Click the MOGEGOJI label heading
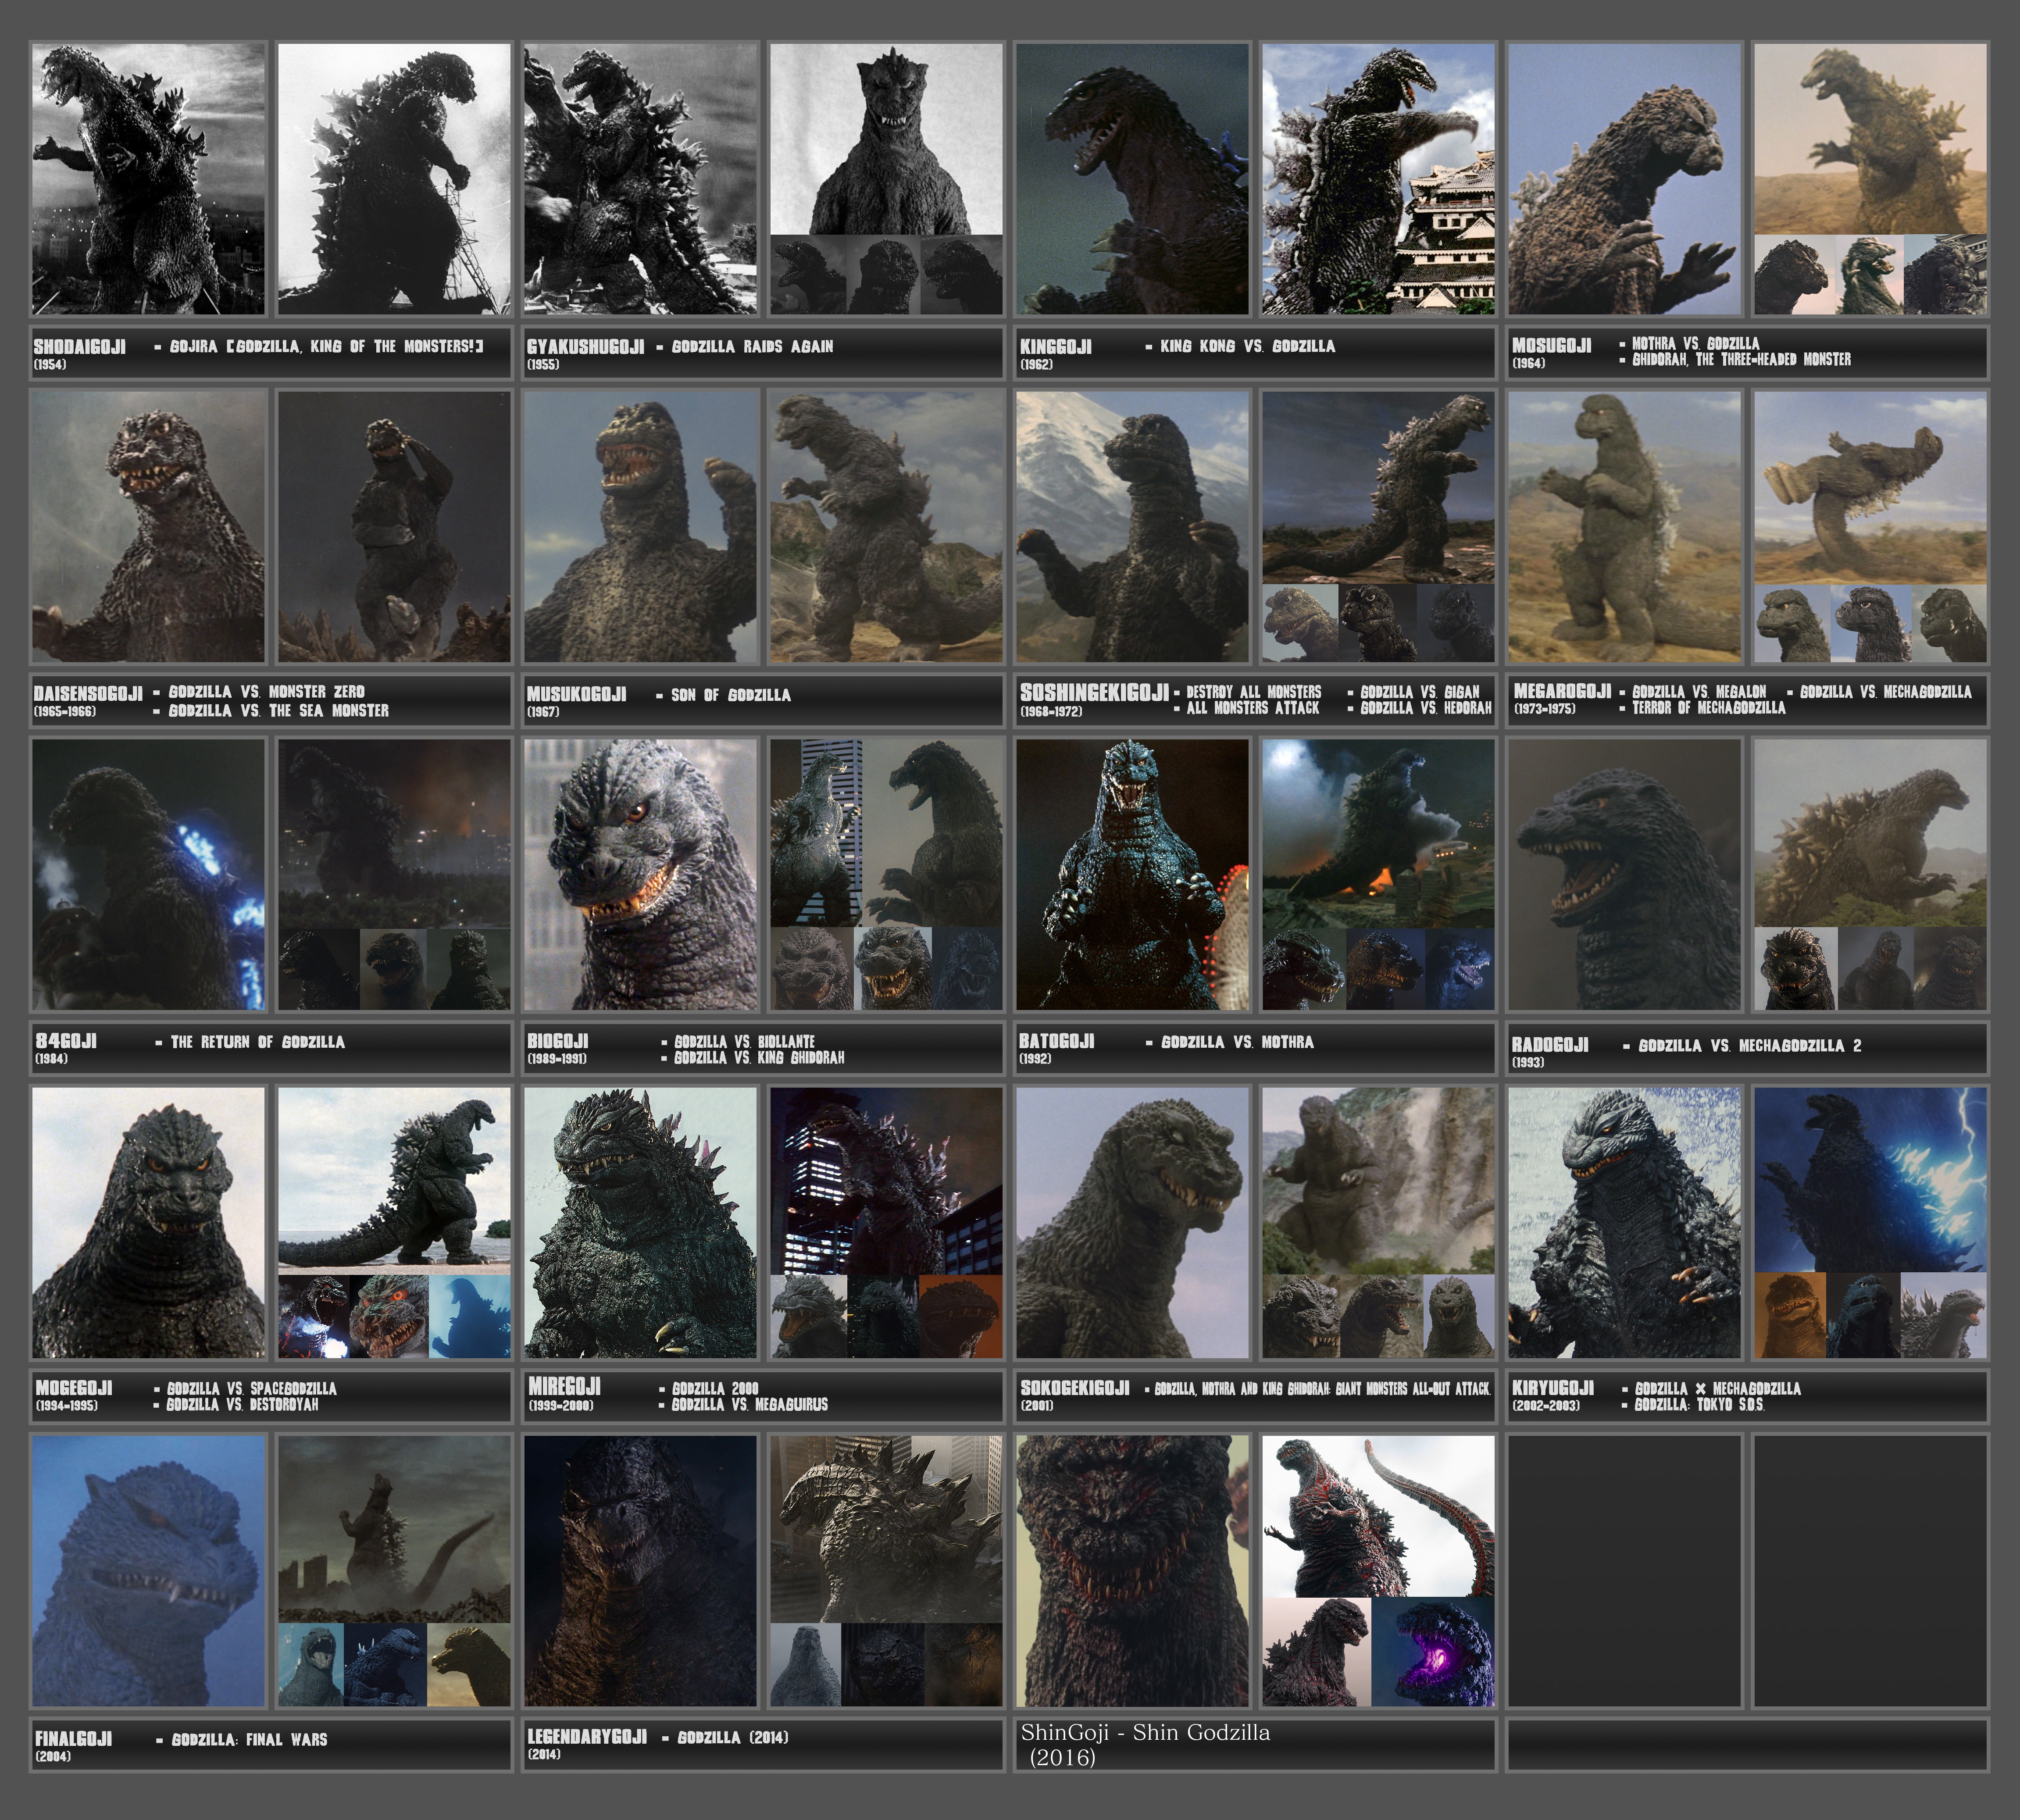 (74, 1388)
